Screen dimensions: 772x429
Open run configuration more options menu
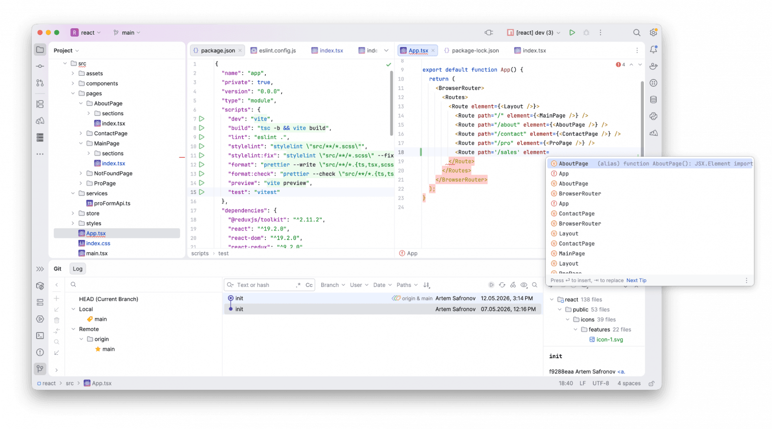pos(601,33)
